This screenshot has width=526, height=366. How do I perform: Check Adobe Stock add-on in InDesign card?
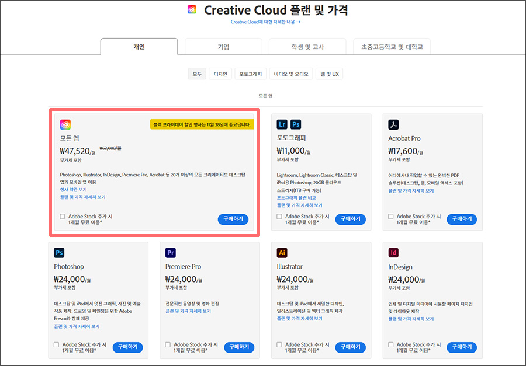[x=390, y=344]
